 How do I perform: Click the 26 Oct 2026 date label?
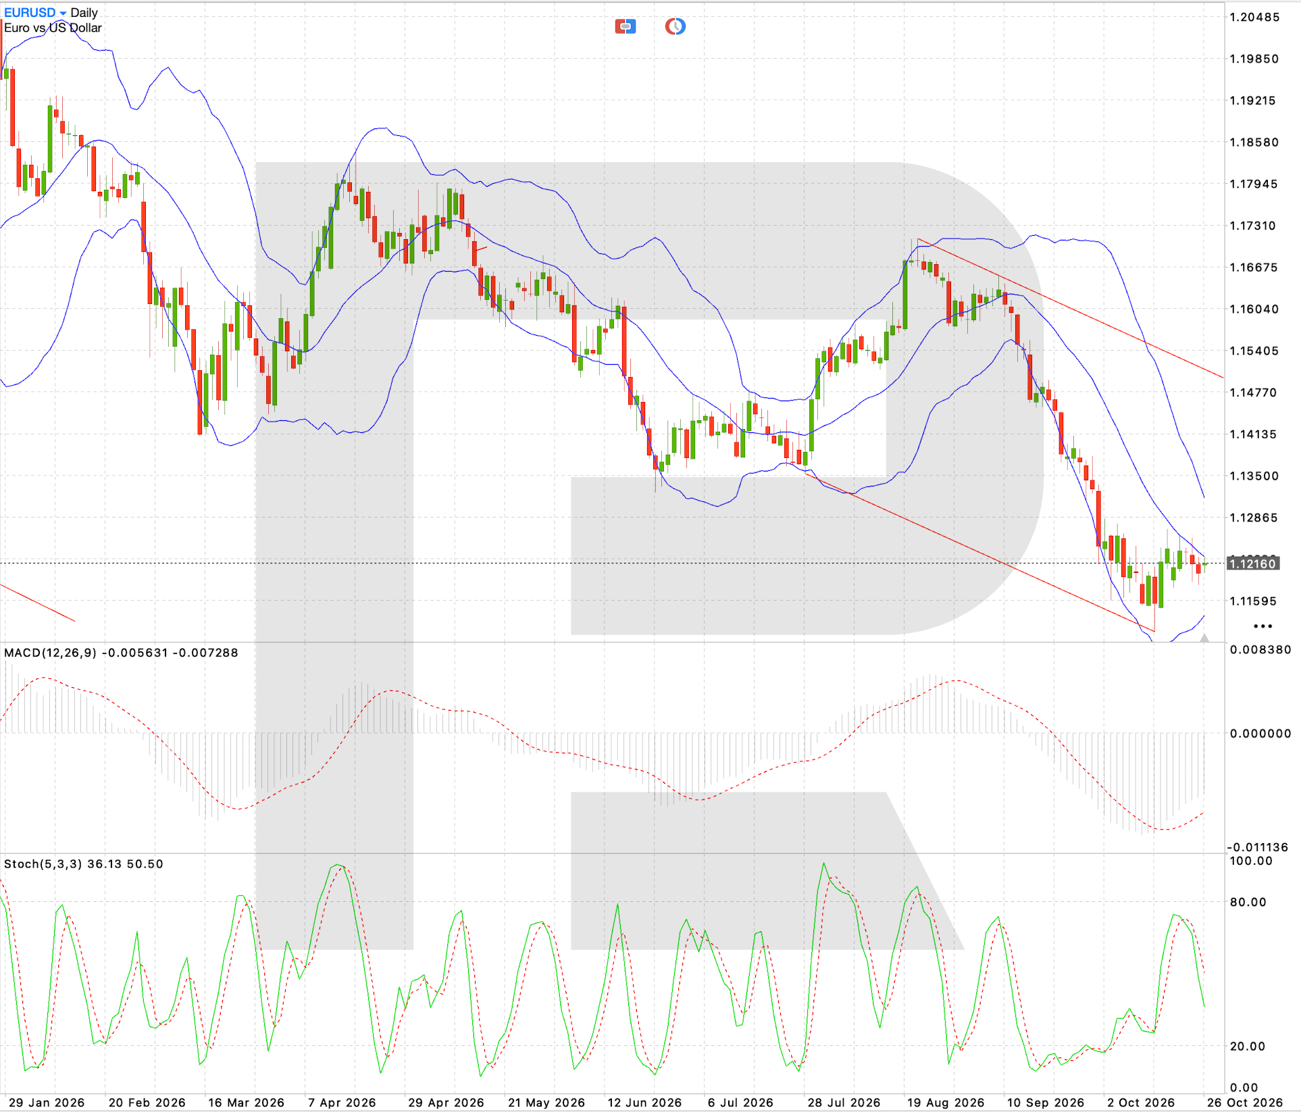point(1245,1103)
